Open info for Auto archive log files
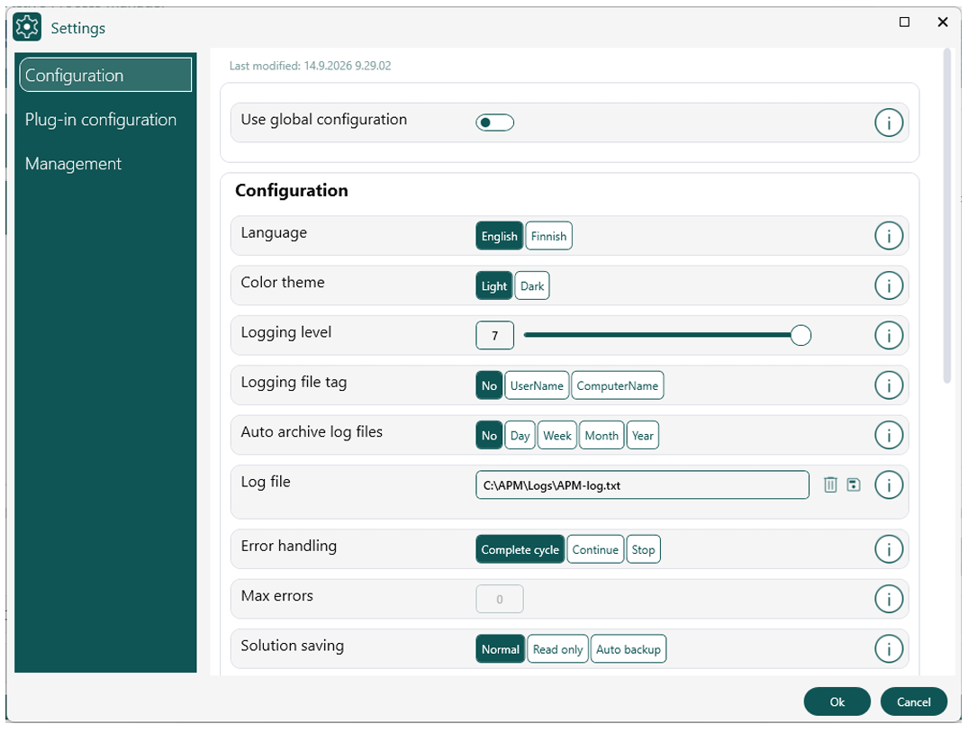Screen dimensions: 968x733 tap(889, 435)
